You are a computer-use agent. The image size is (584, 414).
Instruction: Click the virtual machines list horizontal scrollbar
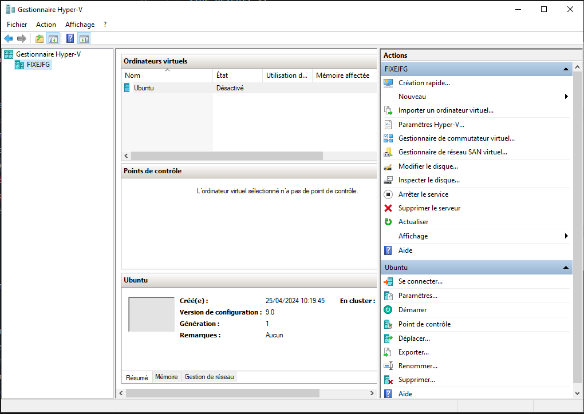coord(227,156)
